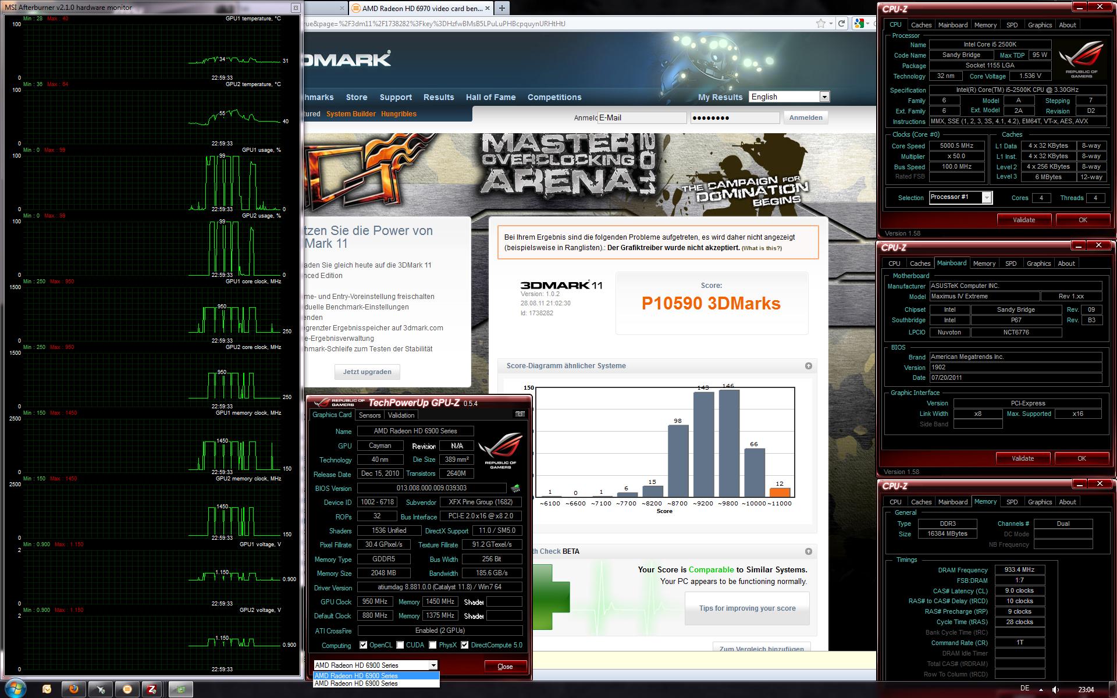Image resolution: width=1117 pixels, height=698 pixels.
Task: Click the Google search engine icon
Action: pos(859,23)
